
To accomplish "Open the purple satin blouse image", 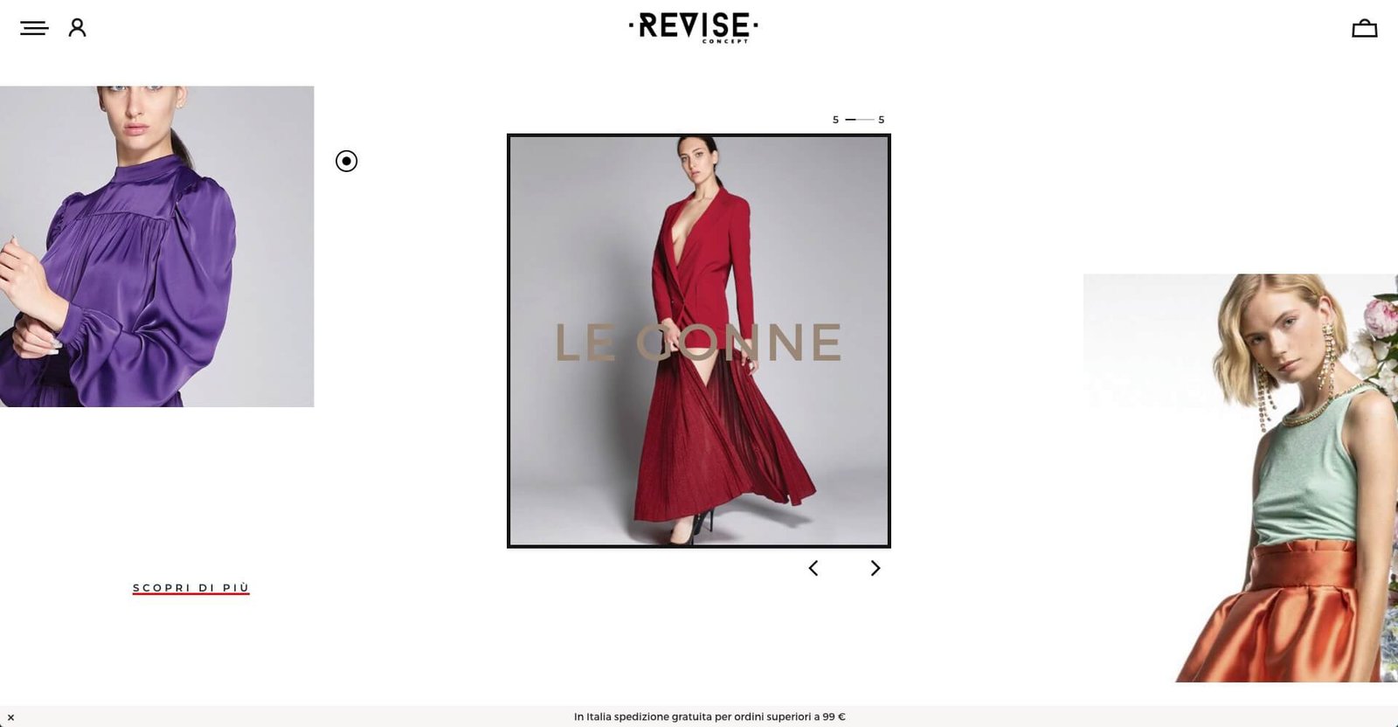I will click(x=156, y=246).
